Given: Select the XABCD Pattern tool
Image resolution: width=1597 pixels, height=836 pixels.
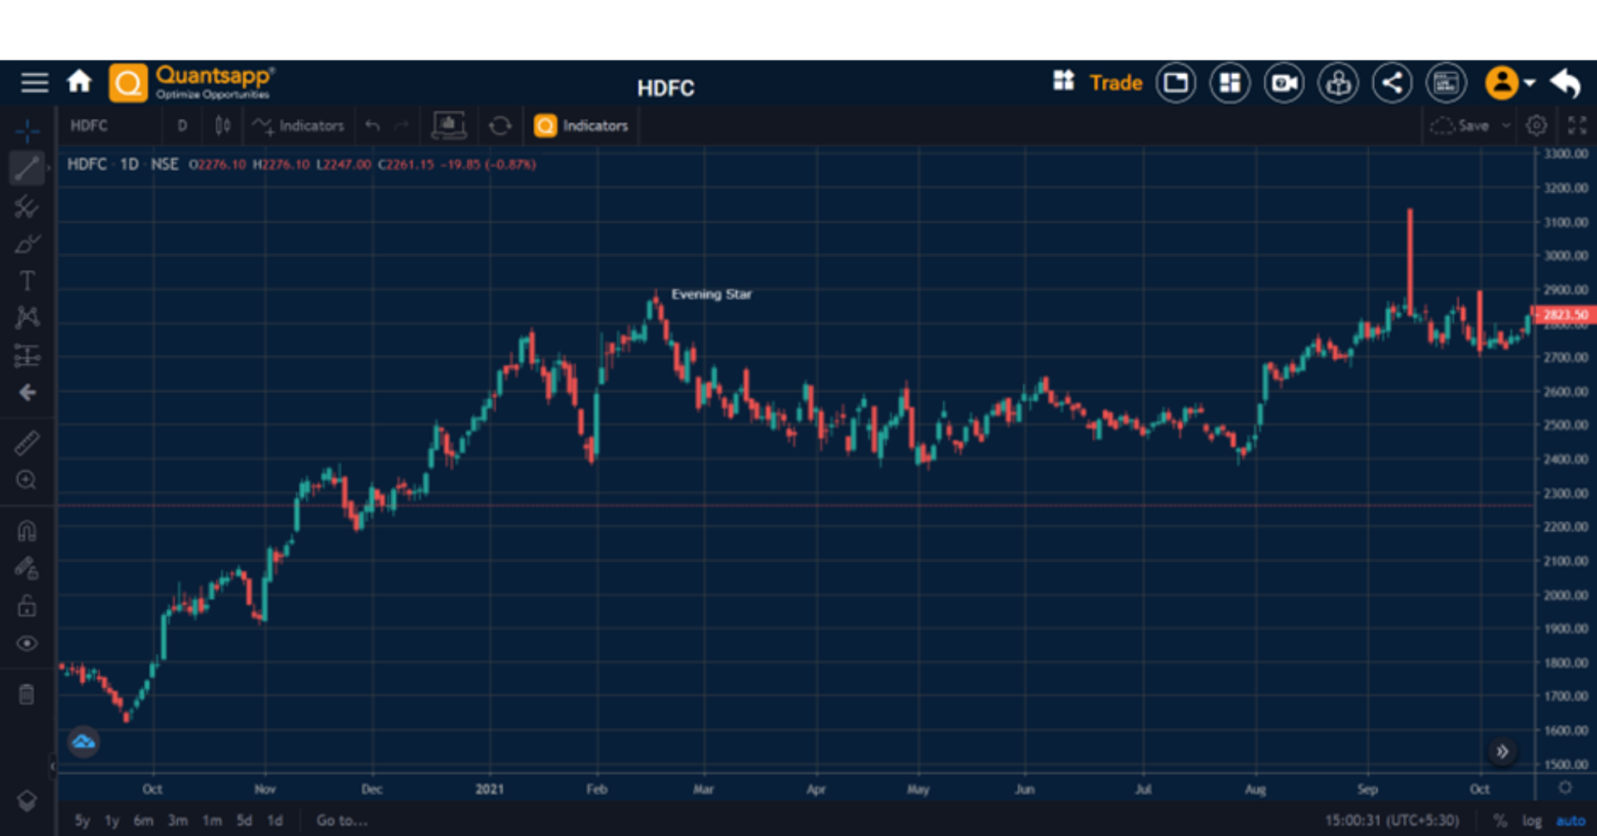Looking at the screenshot, I should (27, 317).
